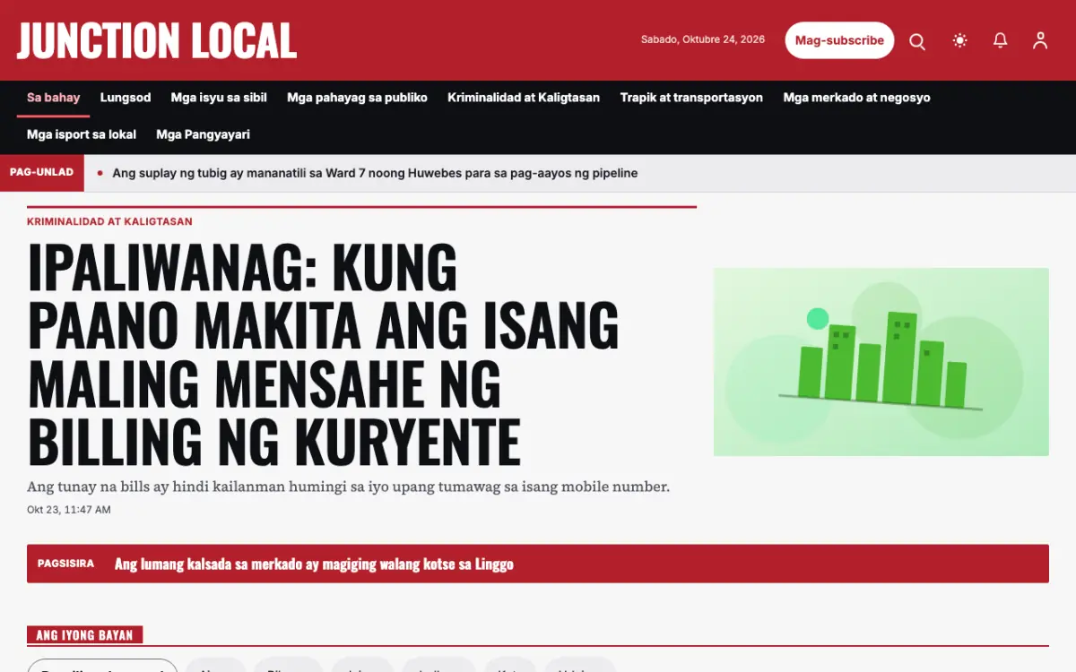Click the ANG IYONG BAYAN section heading
The height and width of the screenshot is (672, 1076).
[84, 635]
